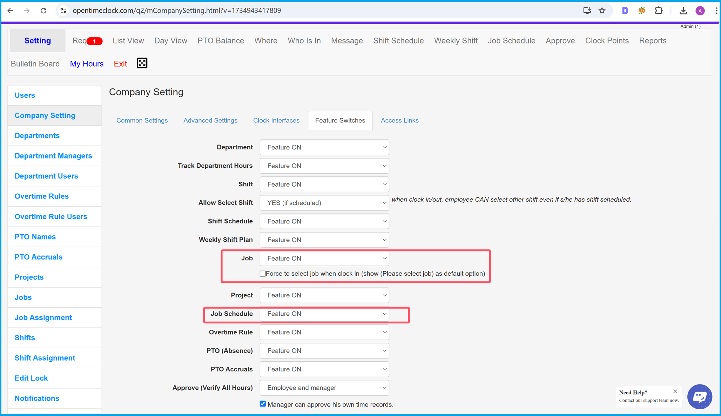Open Department Managers settings
The image size is (721, 416).
(x=53, y=155)
